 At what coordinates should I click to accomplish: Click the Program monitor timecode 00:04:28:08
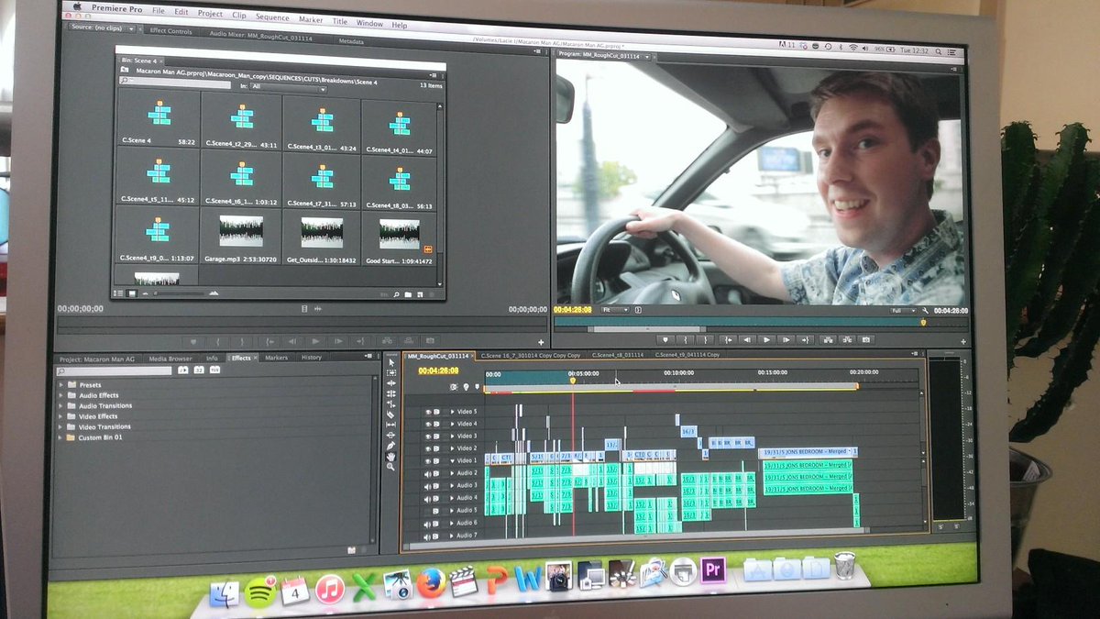(x=573, y=310)
